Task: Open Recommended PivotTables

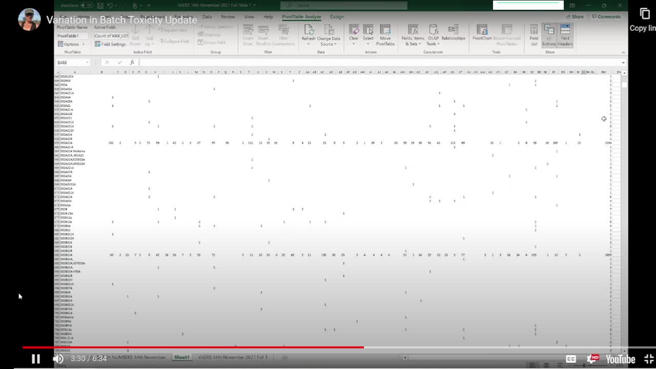Action: pos(506,35)
